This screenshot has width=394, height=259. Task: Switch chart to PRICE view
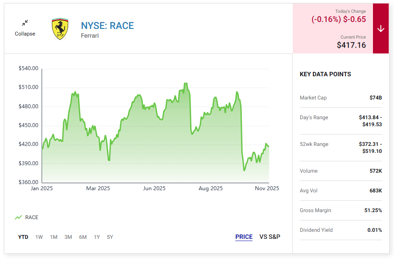click(x=244, y=237)
